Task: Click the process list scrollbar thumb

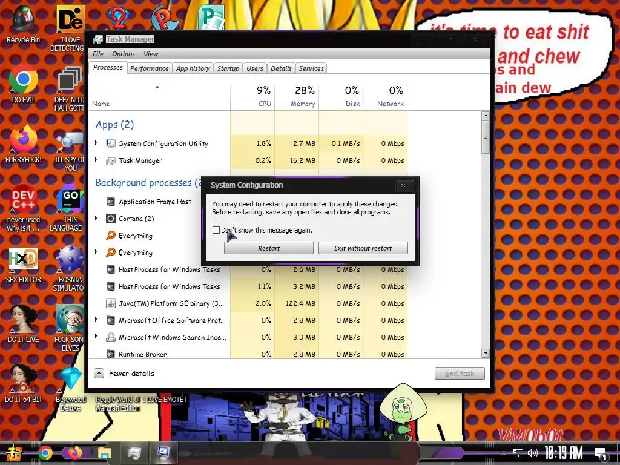Action: (486, 137)
